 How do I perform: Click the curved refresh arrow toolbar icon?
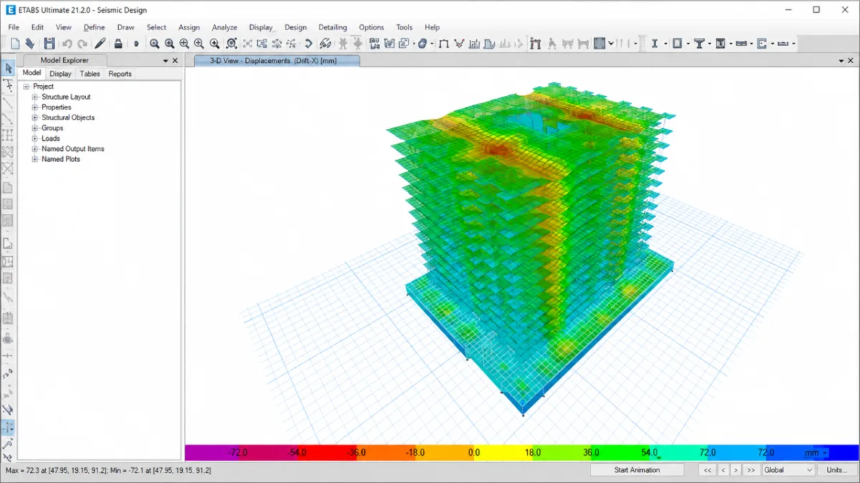(309, 44)
